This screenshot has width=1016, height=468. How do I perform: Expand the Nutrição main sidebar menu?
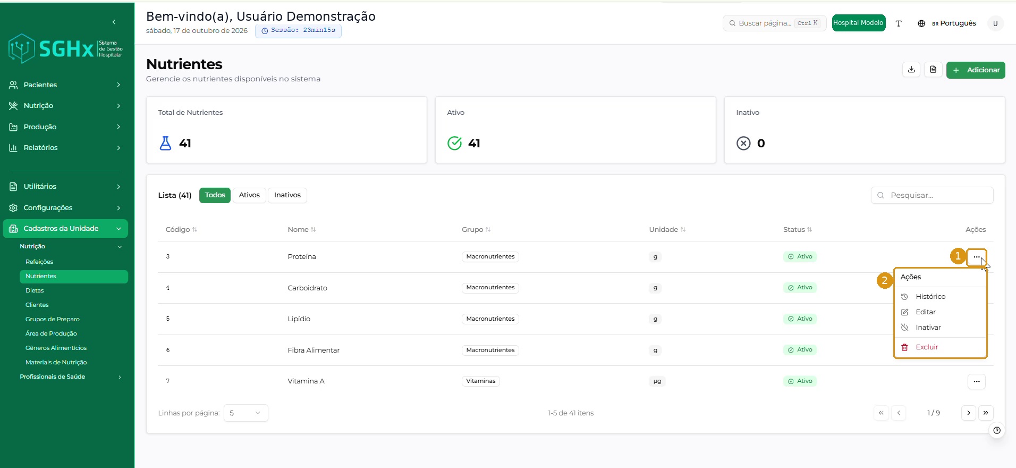point(65,106)
